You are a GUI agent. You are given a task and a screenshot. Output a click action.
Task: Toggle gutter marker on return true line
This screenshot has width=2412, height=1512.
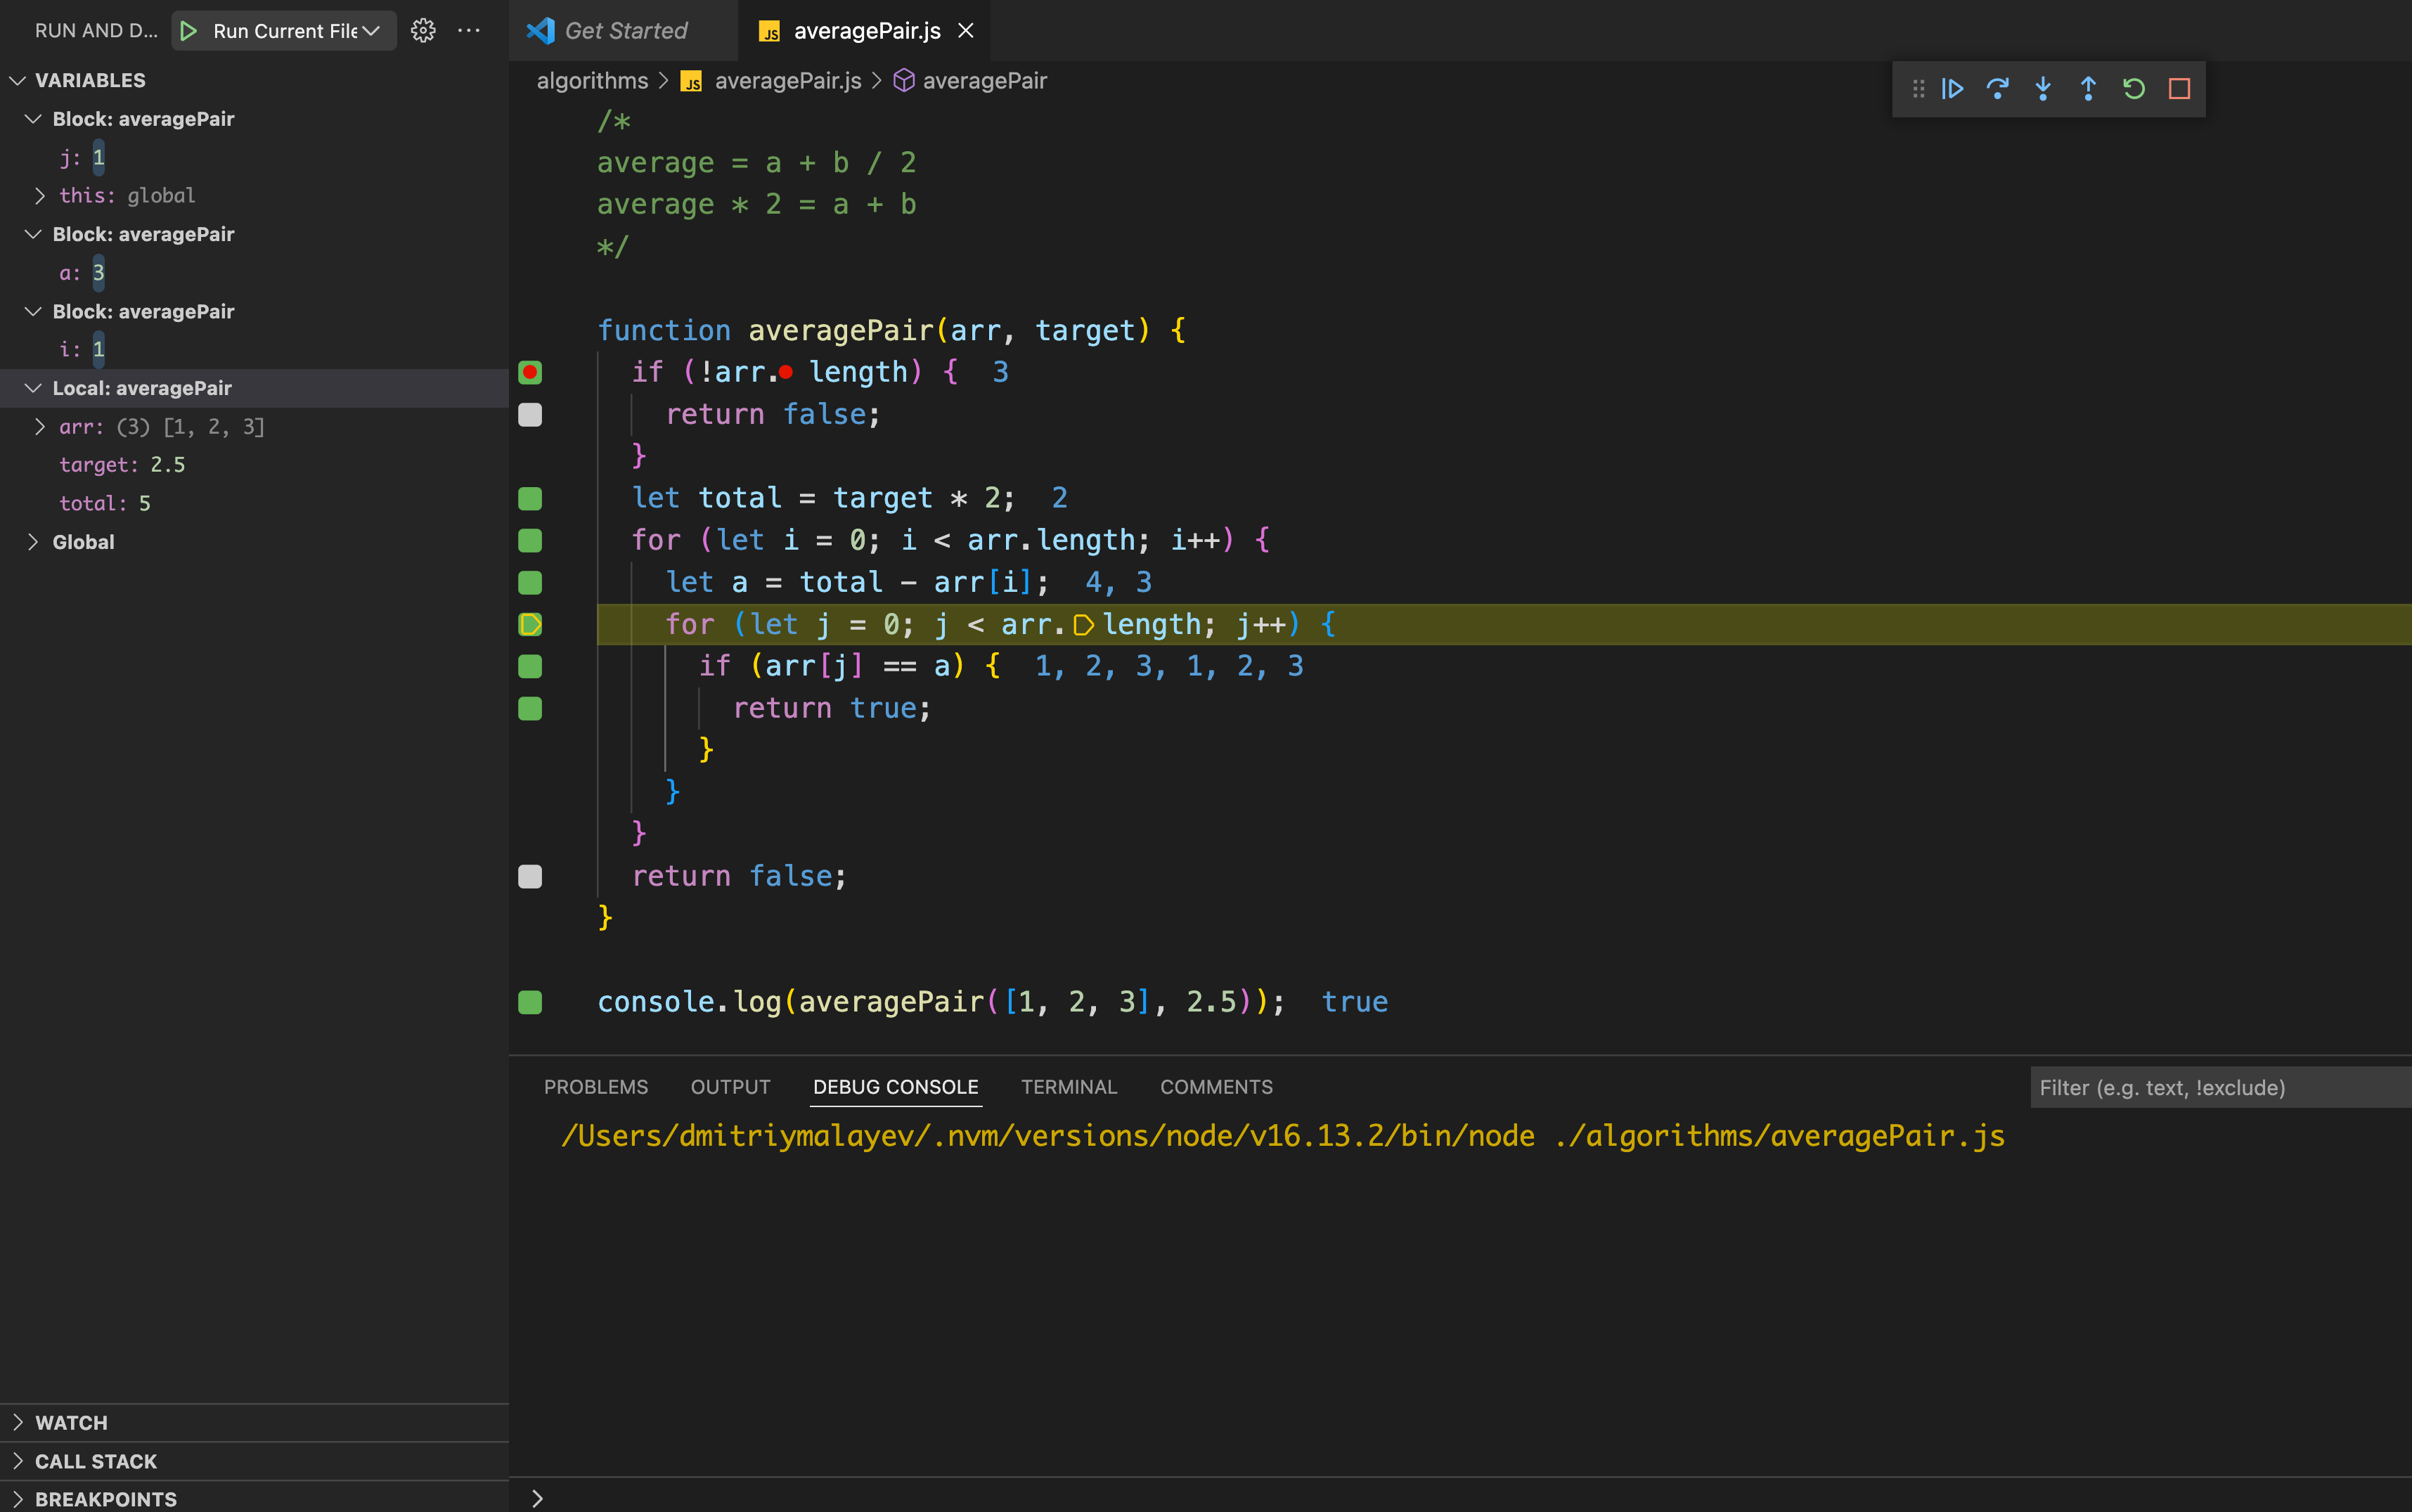pos(530,709)
